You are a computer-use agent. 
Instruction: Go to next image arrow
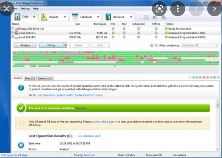[x=215, y=9]
